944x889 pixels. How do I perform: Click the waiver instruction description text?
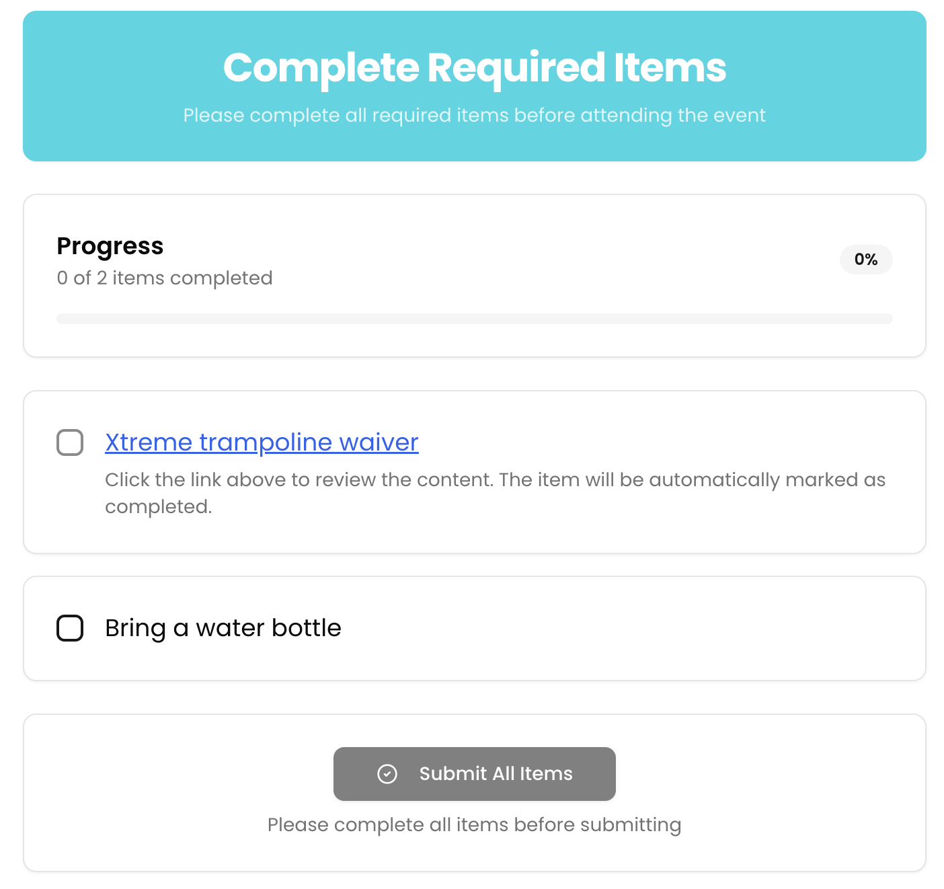pyautogui.click(x=494, y=480)
